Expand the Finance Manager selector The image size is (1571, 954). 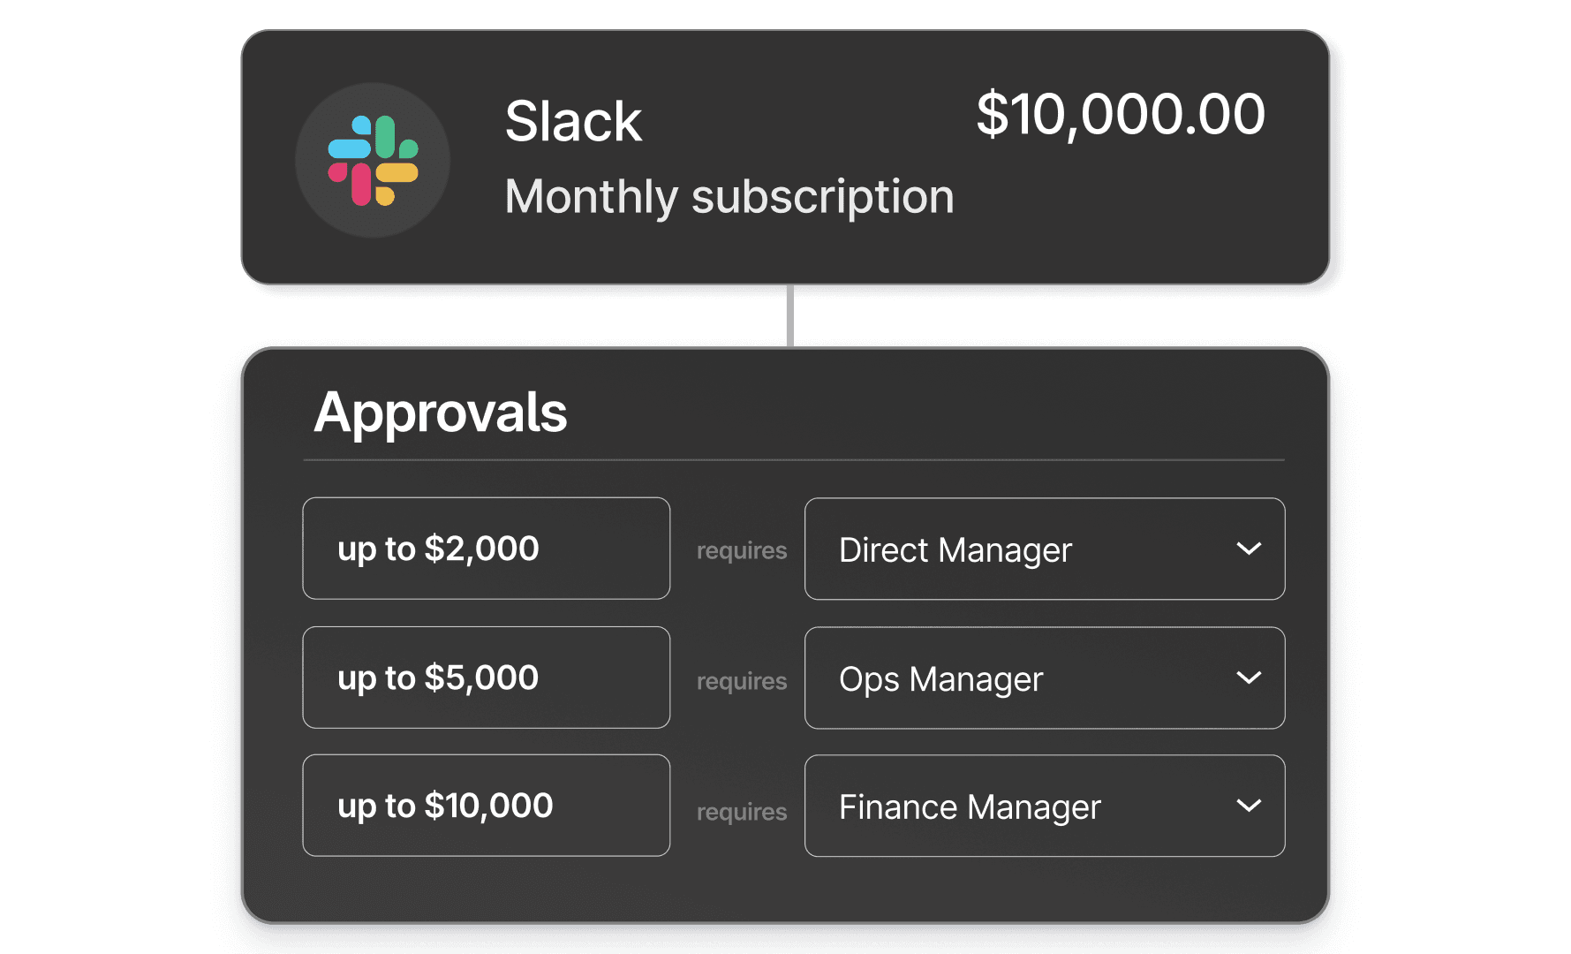point(1044,806)
